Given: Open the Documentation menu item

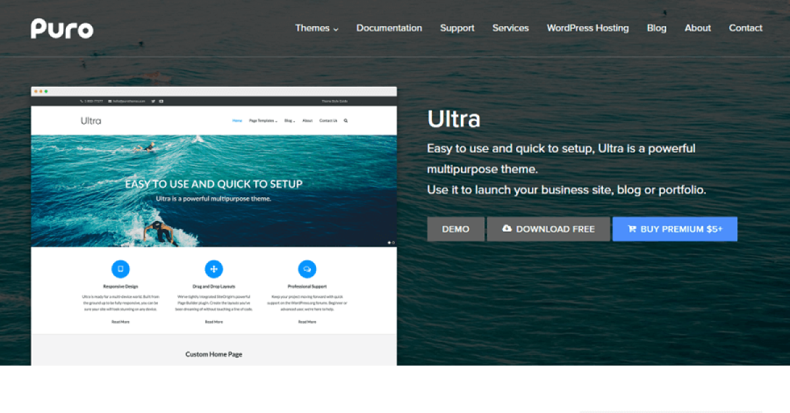Looking at the screenshot, I should [389, 28].
